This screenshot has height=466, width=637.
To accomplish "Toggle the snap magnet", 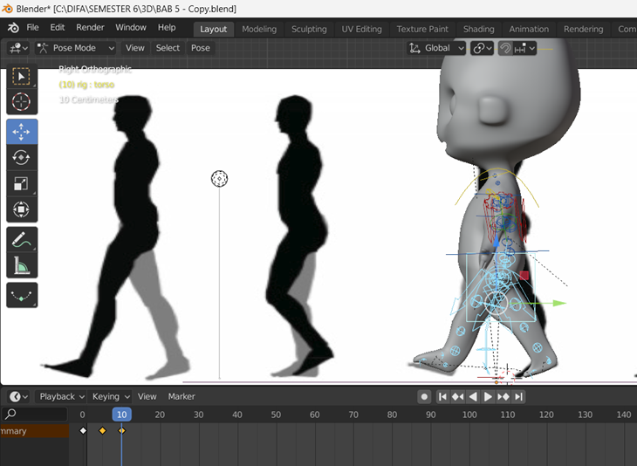I will pos(505,48).
